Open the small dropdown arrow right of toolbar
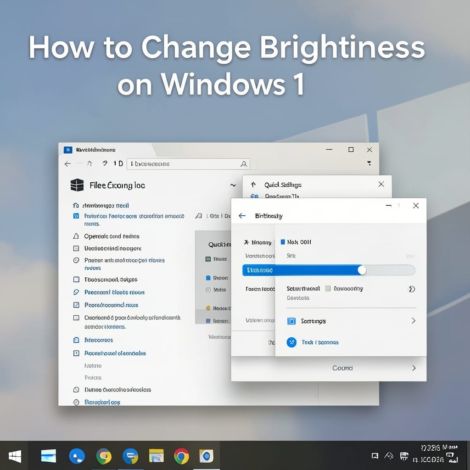The width and height of the screenshot is (470, 470). [x=369, y=163]
